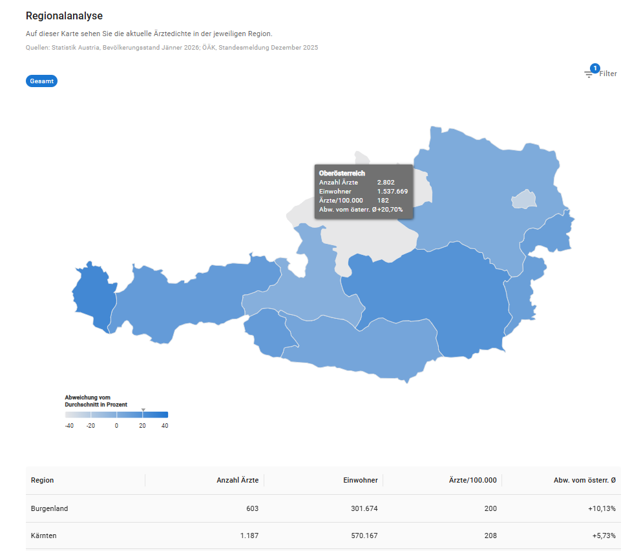Click the triangle marker above the legend

[x=143, y=410]
